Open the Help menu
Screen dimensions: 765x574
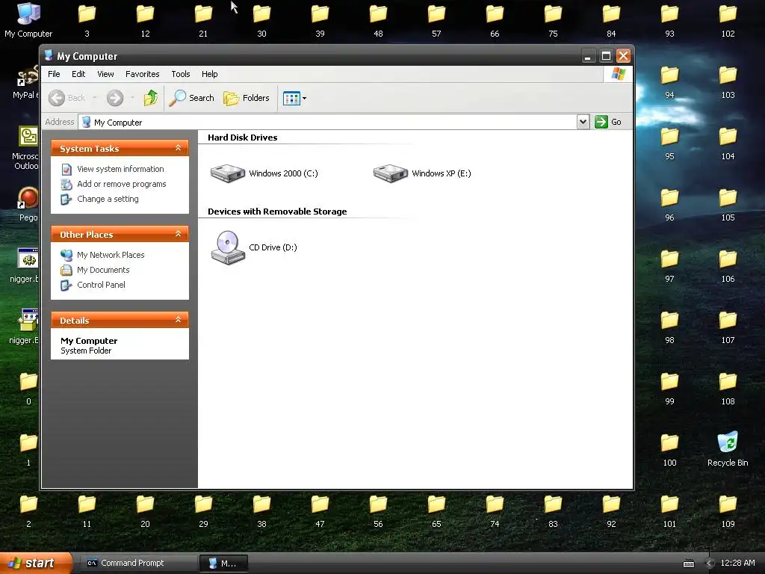pyautogui.click(x=210, y=74)
